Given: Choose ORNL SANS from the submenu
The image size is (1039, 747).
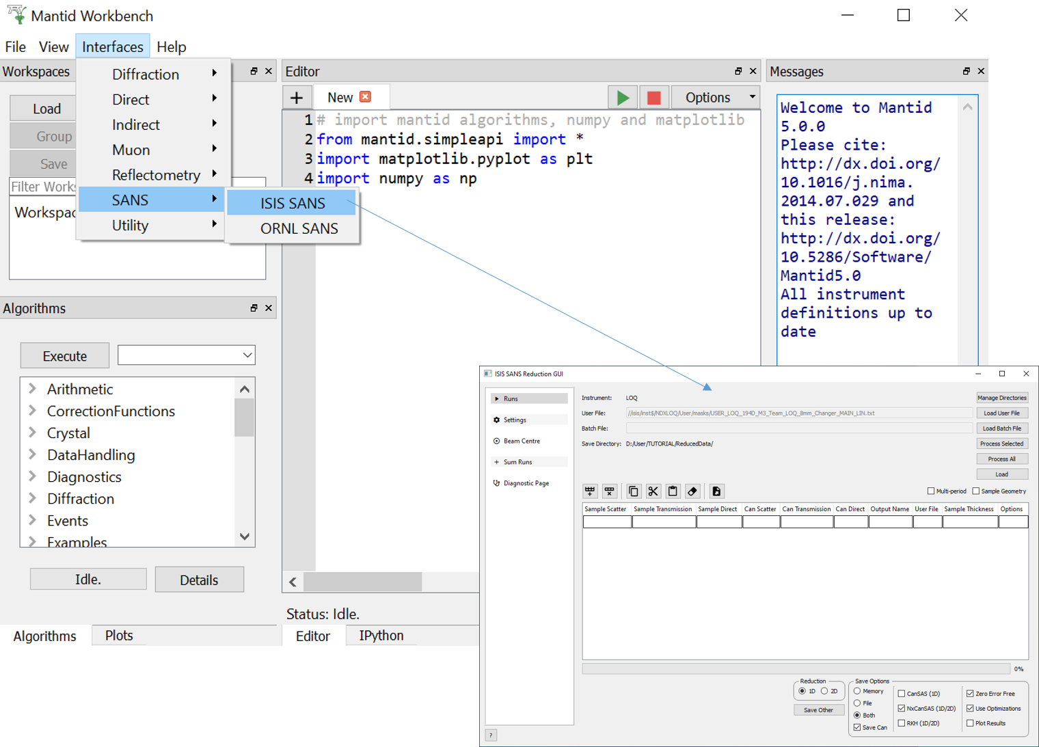Looking at the screenshot, I should 292,228.
